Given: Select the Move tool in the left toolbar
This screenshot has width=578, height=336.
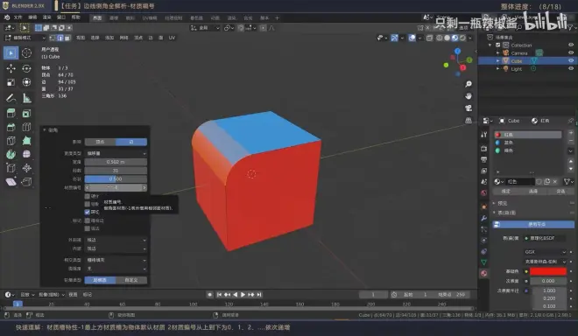Looking at the screenshot, I should (x=11, y=68).
